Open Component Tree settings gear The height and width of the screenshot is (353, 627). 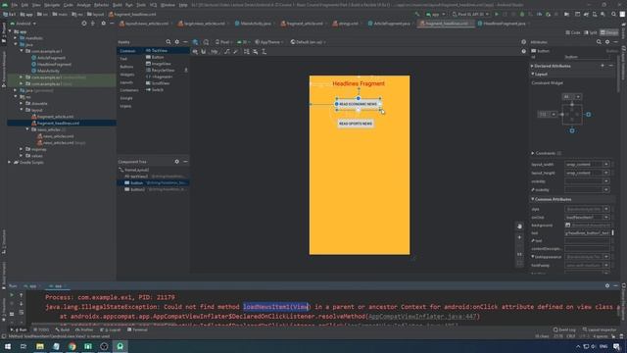176,161
